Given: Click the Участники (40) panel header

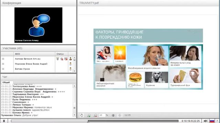Looking at the screenshot, I should (38, 48).
